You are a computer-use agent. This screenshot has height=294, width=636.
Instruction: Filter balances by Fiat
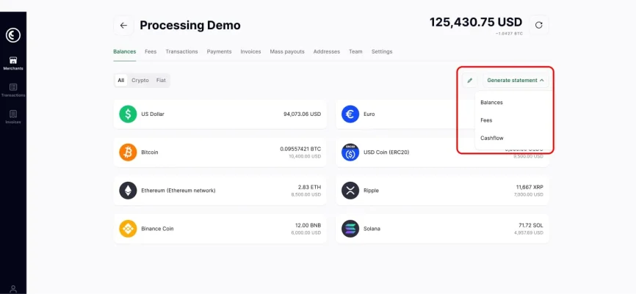[x=161, y=80]
